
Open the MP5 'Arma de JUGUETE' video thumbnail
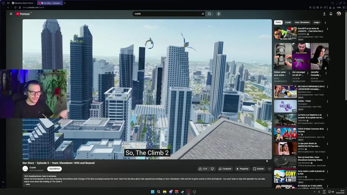[285, 34]
